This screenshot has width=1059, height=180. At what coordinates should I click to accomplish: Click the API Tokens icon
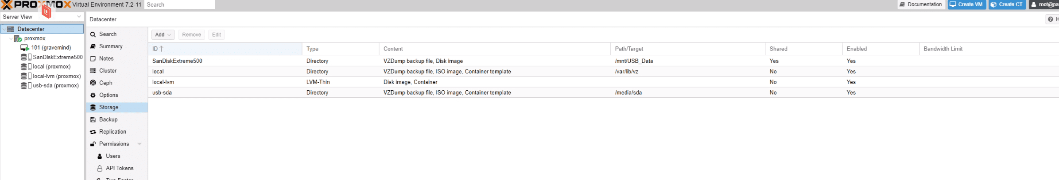pyautogui.click(x=100, y=168)
